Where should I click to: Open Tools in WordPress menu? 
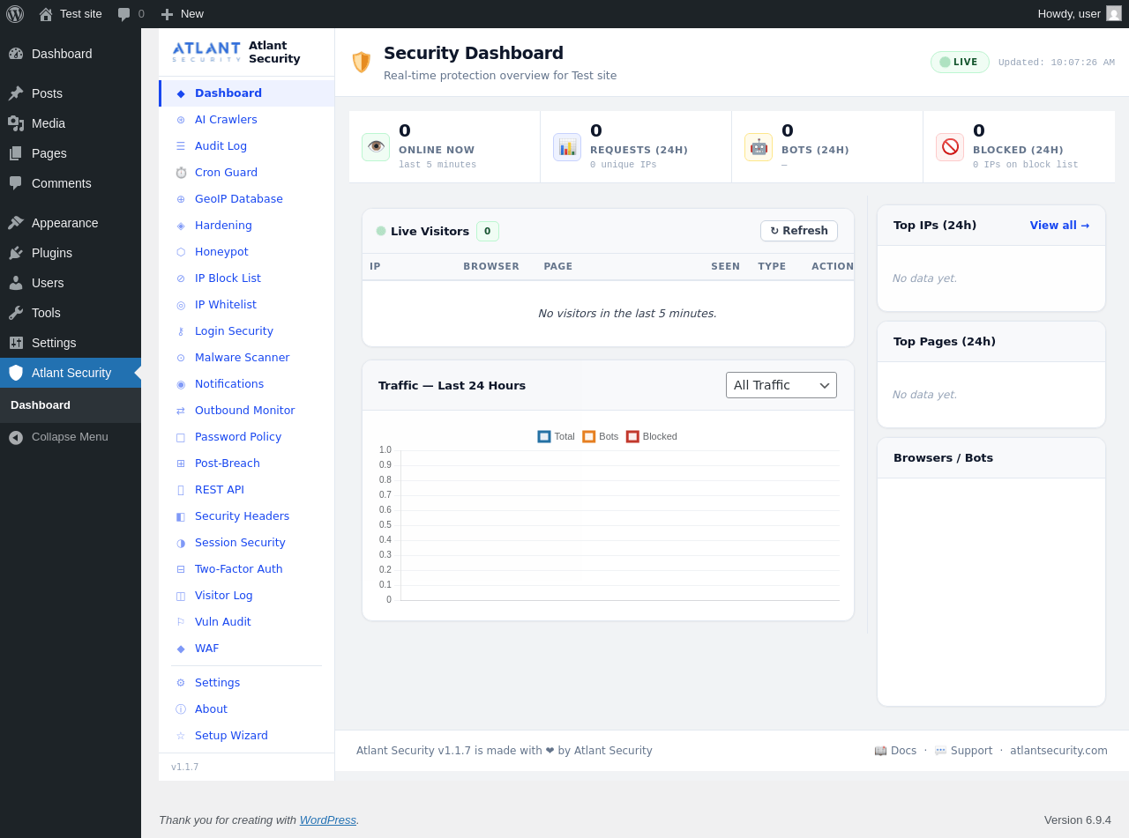pyautogui.click(x=71, y=313)
